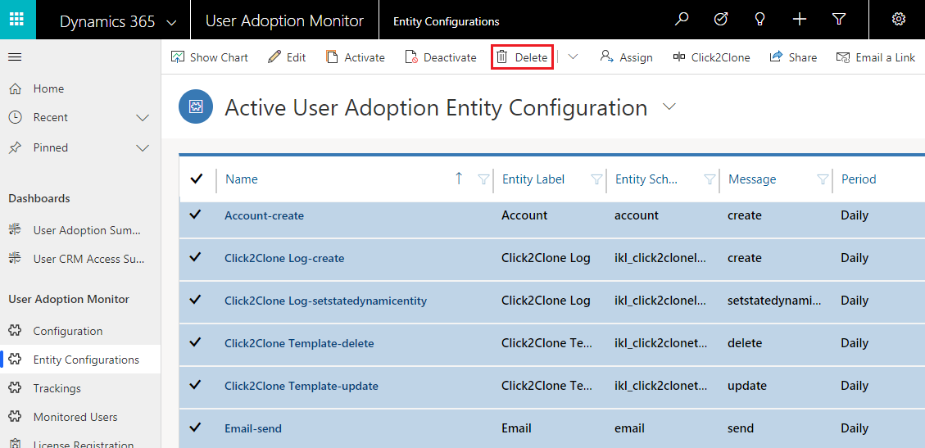Sort by the Period column header

click(x=859, y=179)
